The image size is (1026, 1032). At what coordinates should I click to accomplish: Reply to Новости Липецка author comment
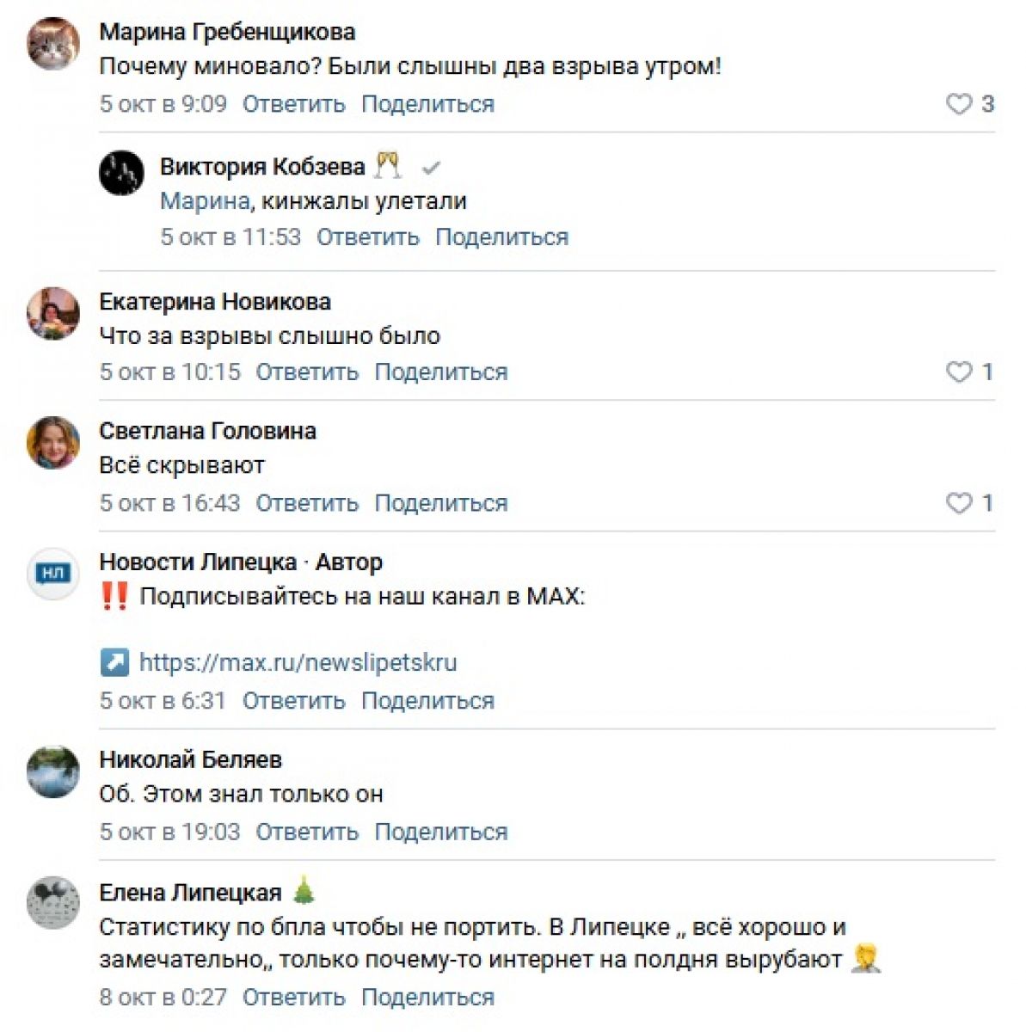coord(293,701)
